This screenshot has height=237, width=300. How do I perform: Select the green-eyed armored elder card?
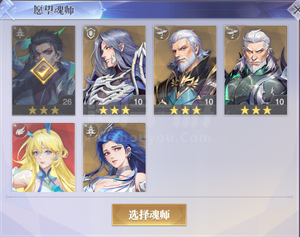point(256,71)
